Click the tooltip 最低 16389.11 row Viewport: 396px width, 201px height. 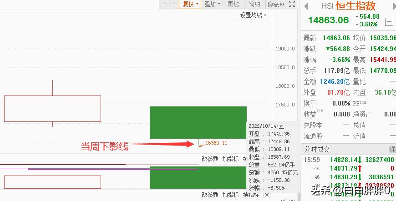click(x=269, y=149)
